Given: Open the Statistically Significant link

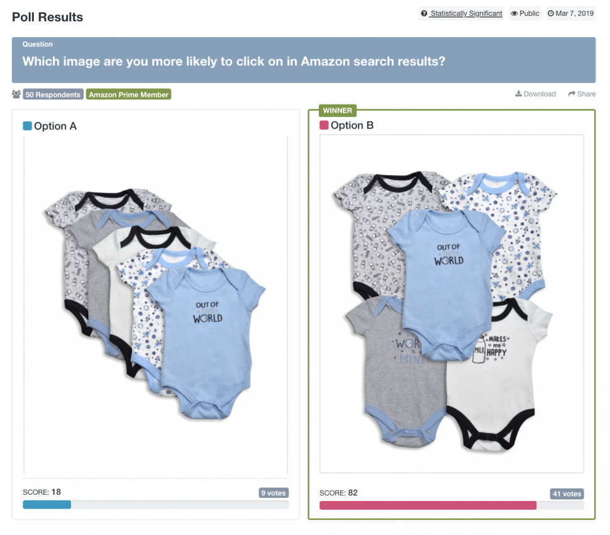Looking at the screenshot, I should pos(466,14).
